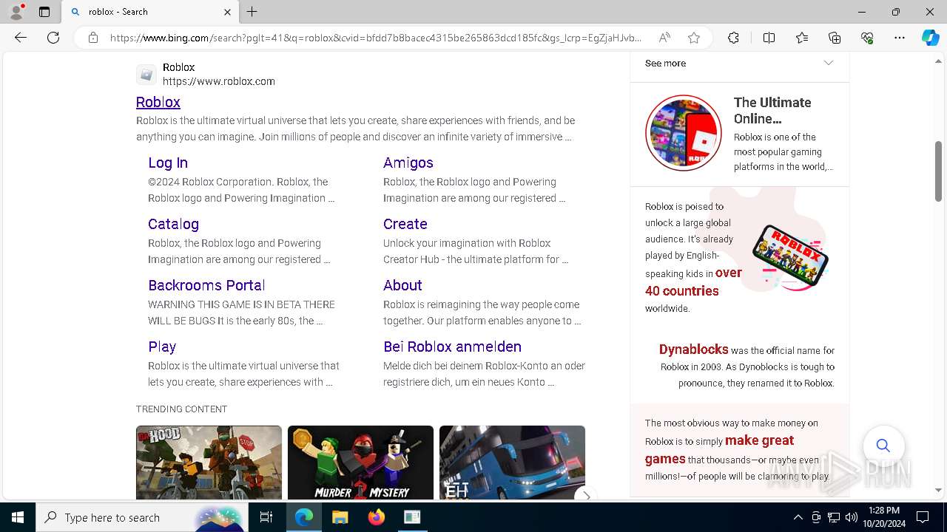The height and width of the screenshot is (532, 947).
Task: Click the floating blue search magnifier button
Action: coord(883,446)
